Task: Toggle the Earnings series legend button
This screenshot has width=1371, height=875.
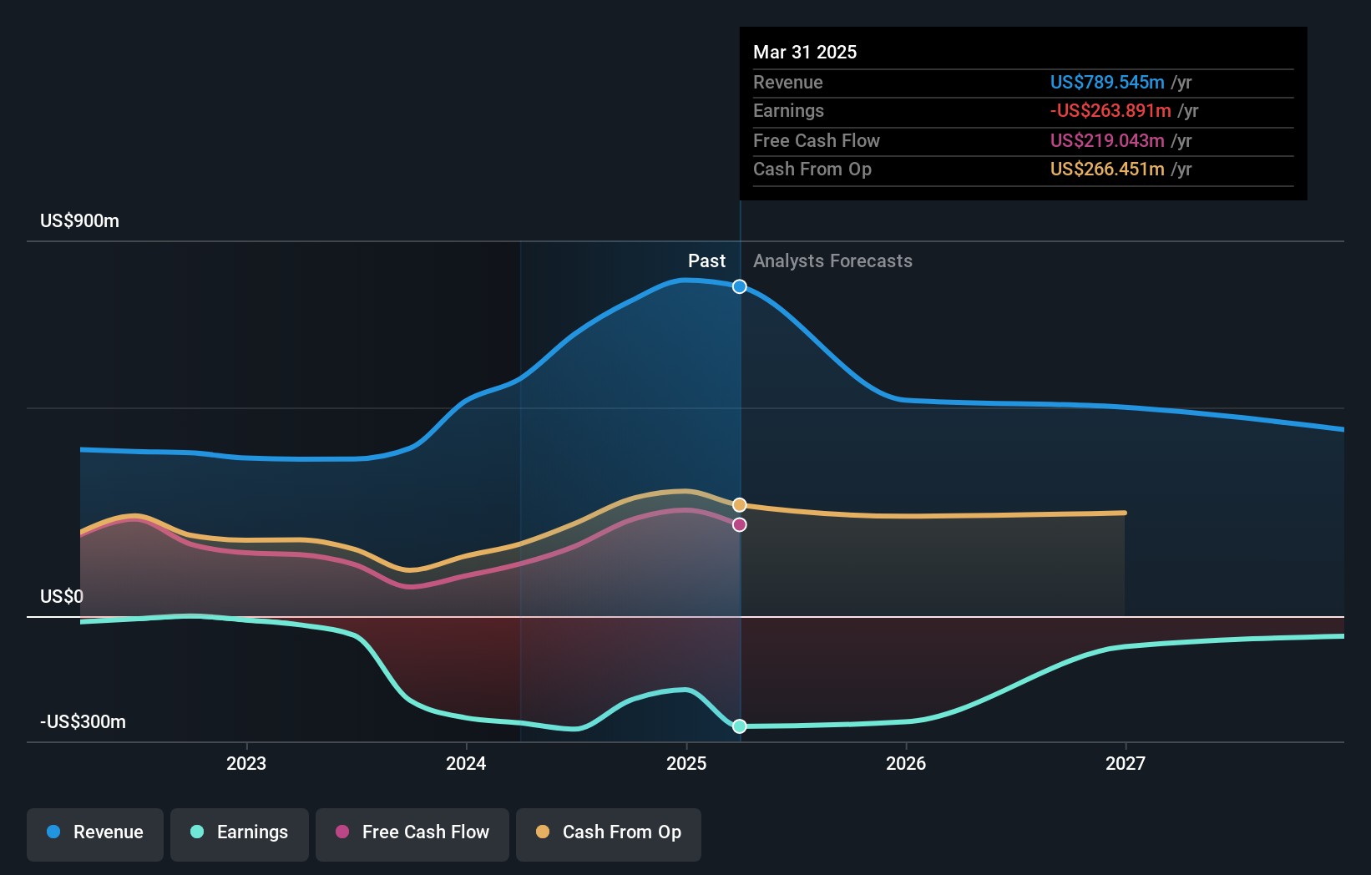Action: [240, 834]
